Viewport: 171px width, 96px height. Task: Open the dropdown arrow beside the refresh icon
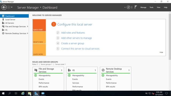pos(125,7)
